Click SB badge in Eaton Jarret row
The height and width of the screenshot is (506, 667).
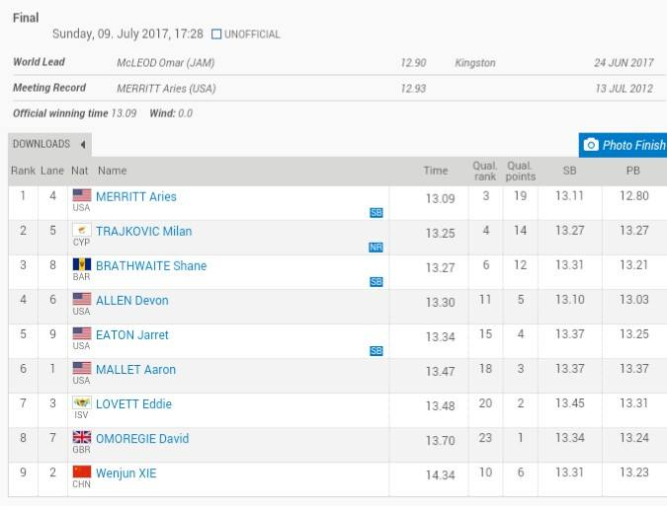376,351
